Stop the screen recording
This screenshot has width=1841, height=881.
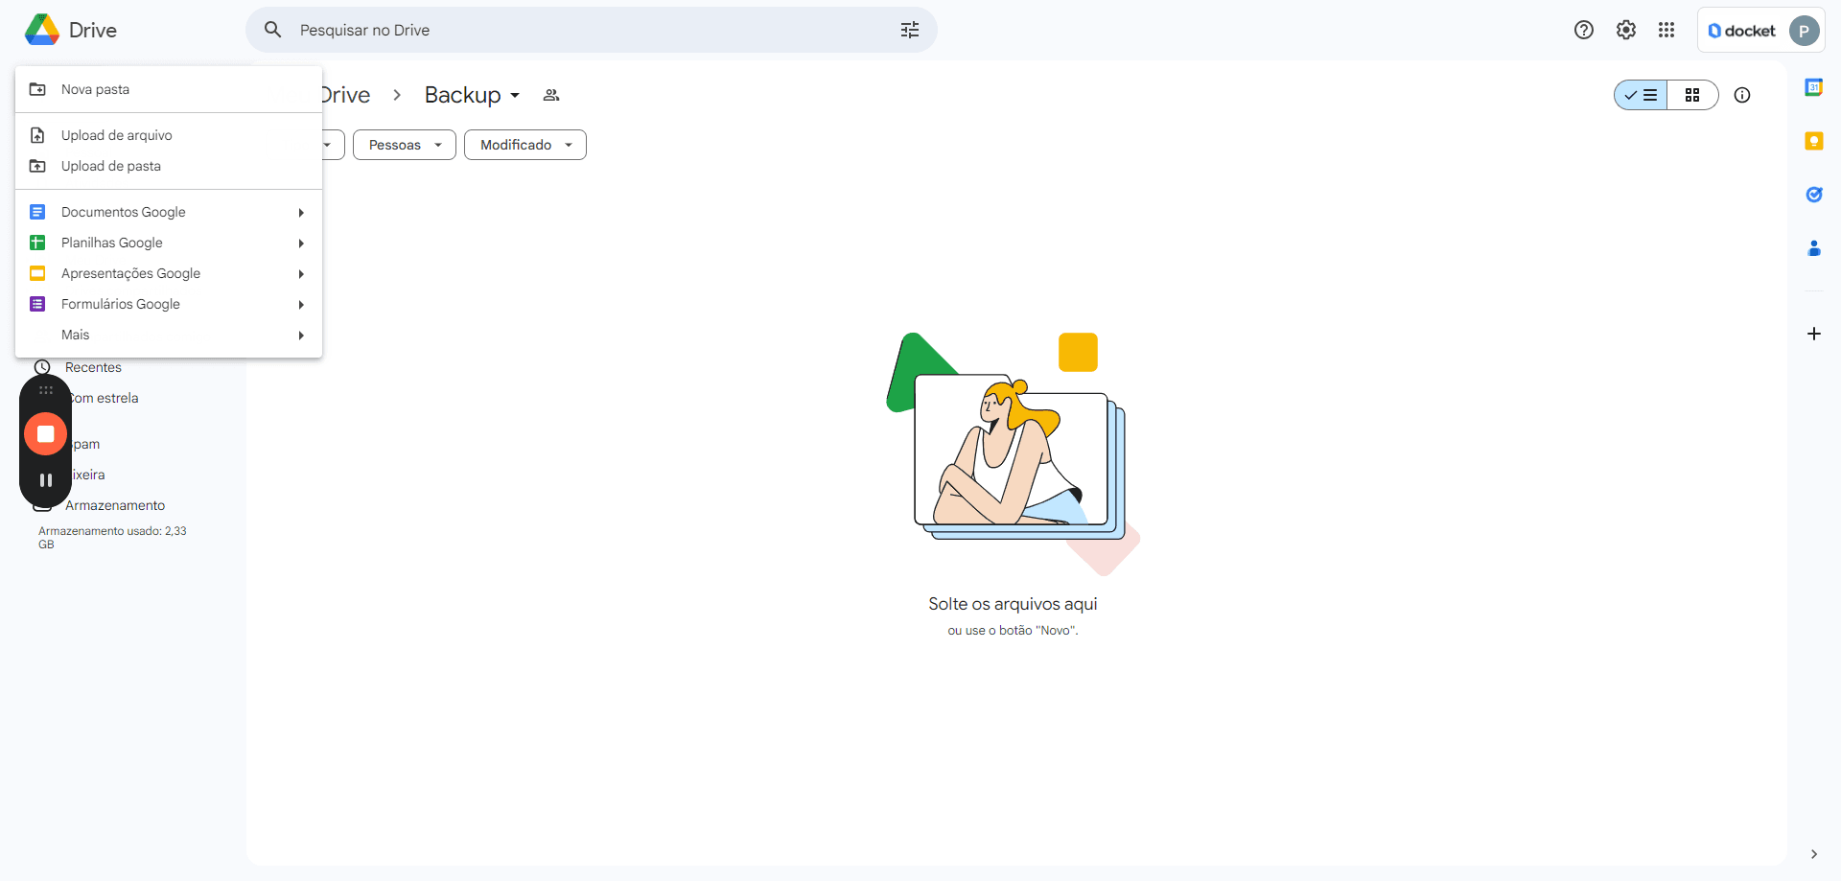(x=45, y=434)
